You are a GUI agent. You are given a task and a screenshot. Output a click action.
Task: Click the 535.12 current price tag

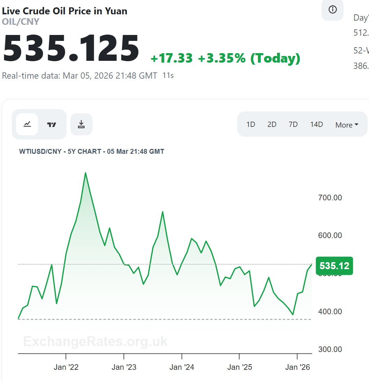(334, 266)
